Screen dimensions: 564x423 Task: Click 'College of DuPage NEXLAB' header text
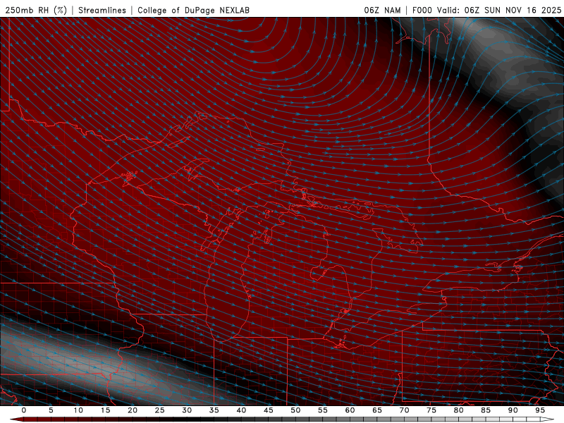193,10
